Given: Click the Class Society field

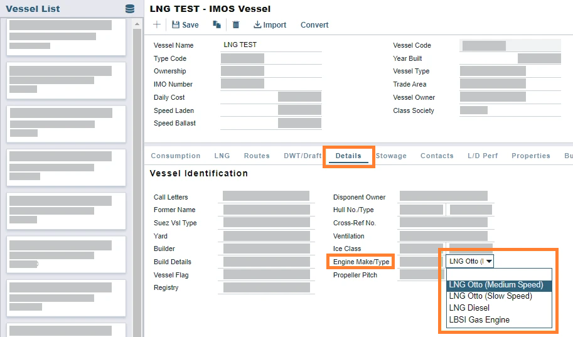Looking at the screenshot, I should tap(510, 110).
